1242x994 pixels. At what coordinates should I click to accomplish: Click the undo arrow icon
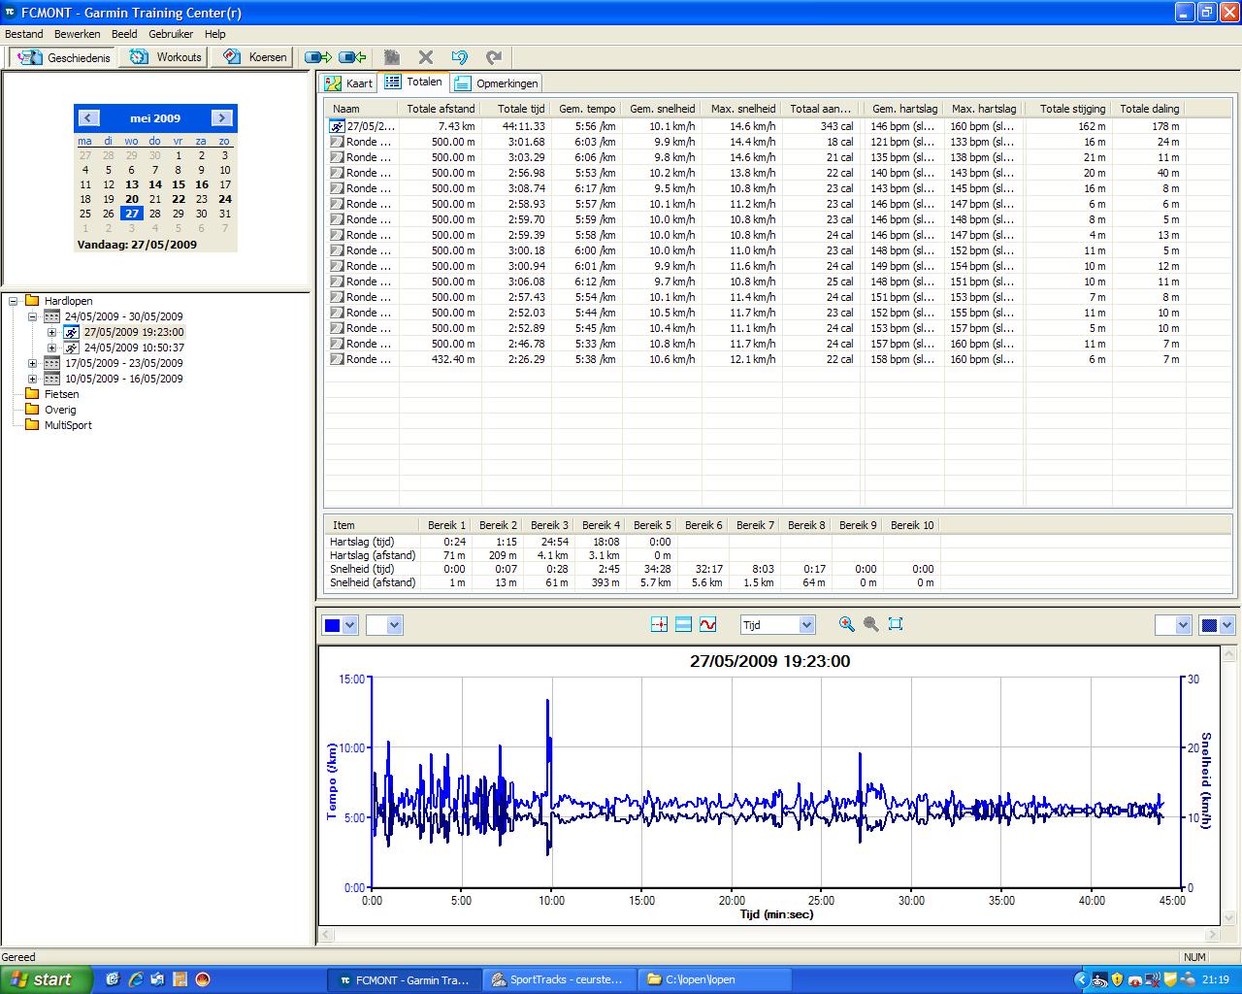pyautogui.click(x=460, y=57)
